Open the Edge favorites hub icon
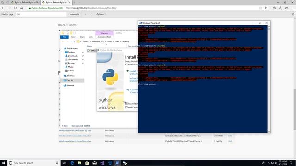Image resolution: width=296 pixels, height=166 pixels. [x=274, y=8]
